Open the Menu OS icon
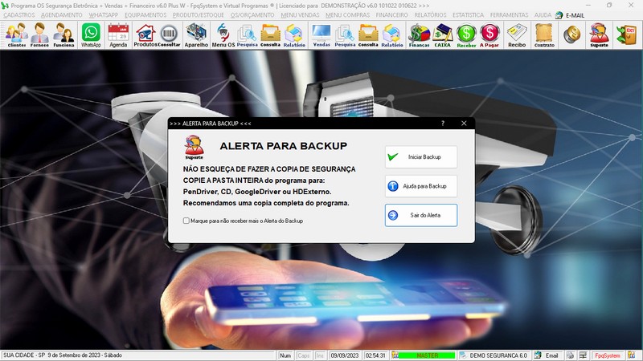Image resolution: width=643 pixels, height=361 pixels. click(223, 34)
